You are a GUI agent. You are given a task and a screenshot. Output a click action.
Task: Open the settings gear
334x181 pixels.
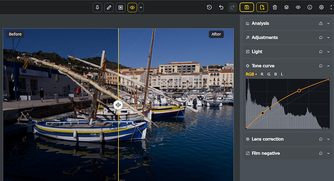tap(321, 7)
